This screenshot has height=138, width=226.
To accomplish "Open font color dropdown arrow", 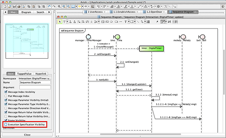I will click(x=135, y=6).
